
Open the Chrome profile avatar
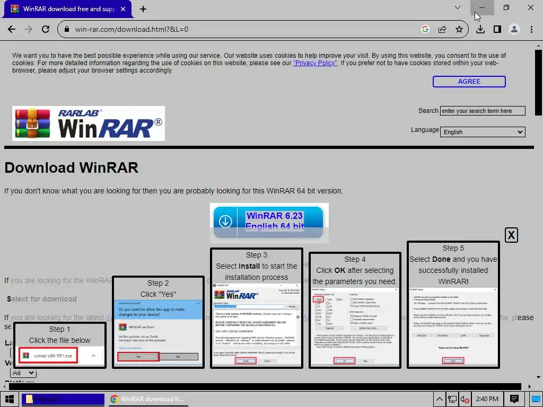514,30
